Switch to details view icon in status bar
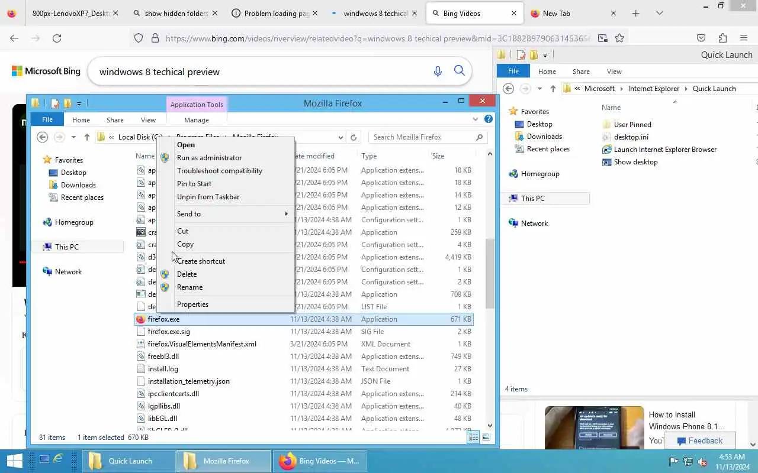The image size is (758, 473). [474, 438]
